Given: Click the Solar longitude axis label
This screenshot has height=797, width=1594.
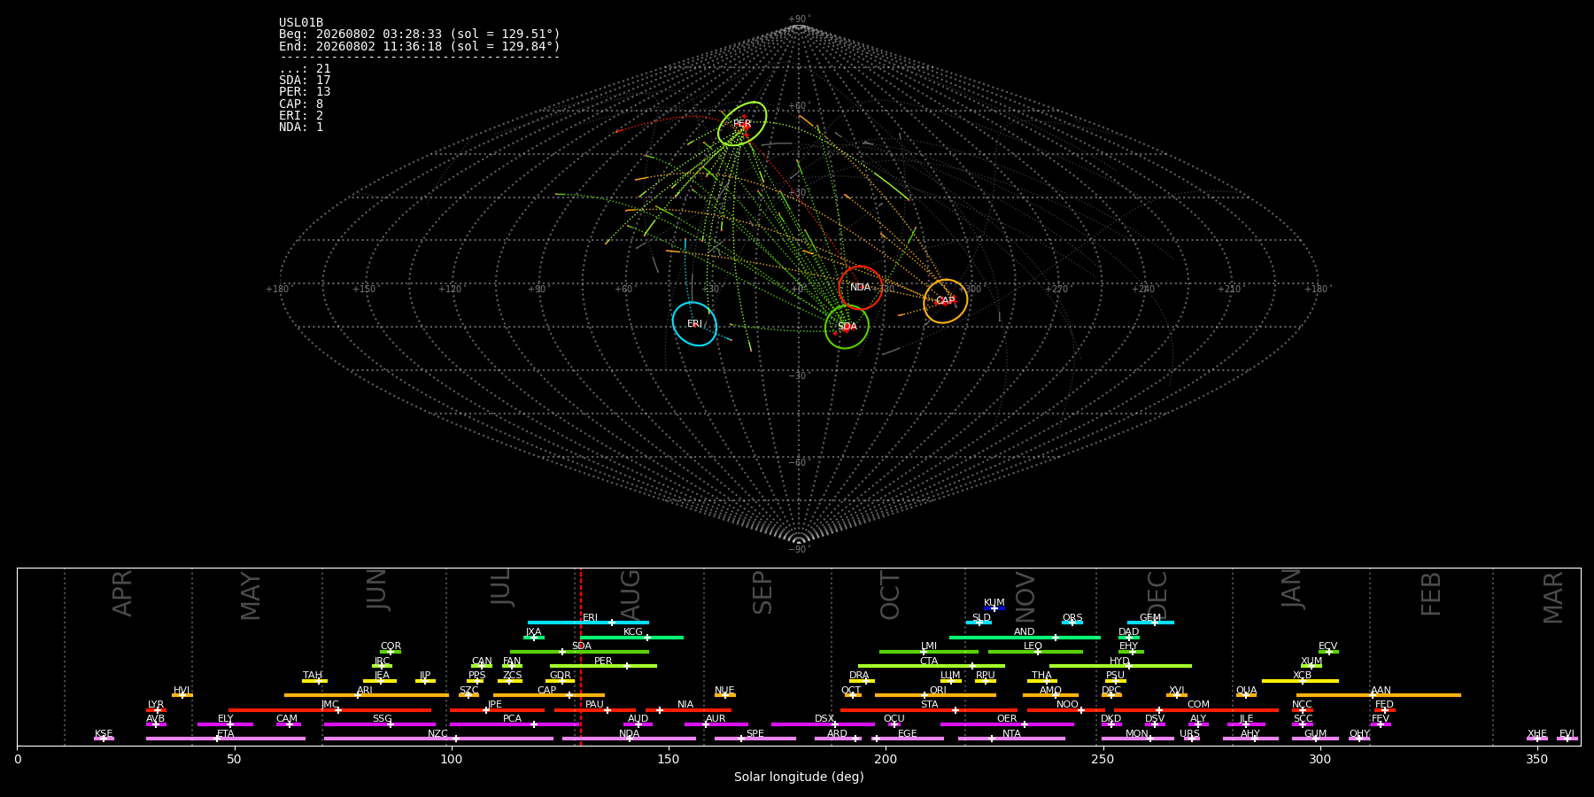Looking at the screenshot, I should pyautogui.click(x=799, y=778).
